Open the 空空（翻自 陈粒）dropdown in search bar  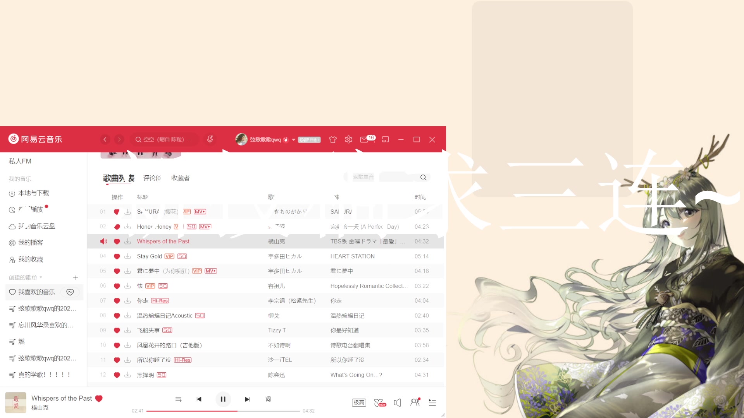[189, 139]
